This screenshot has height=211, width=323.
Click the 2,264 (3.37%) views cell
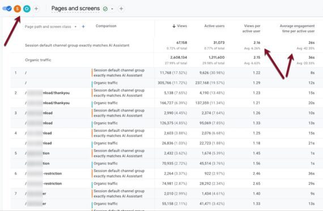[176, 173]
